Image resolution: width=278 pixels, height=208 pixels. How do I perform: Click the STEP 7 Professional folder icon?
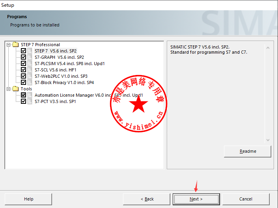[x=16, y=45]
